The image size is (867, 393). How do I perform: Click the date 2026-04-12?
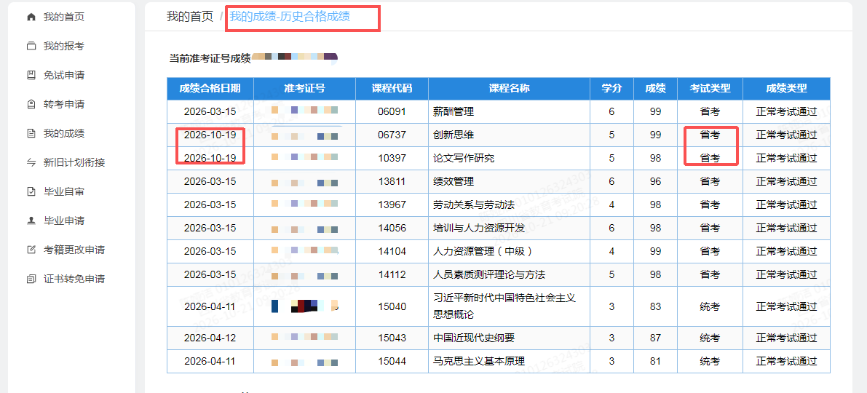click(x=210, y=338)
